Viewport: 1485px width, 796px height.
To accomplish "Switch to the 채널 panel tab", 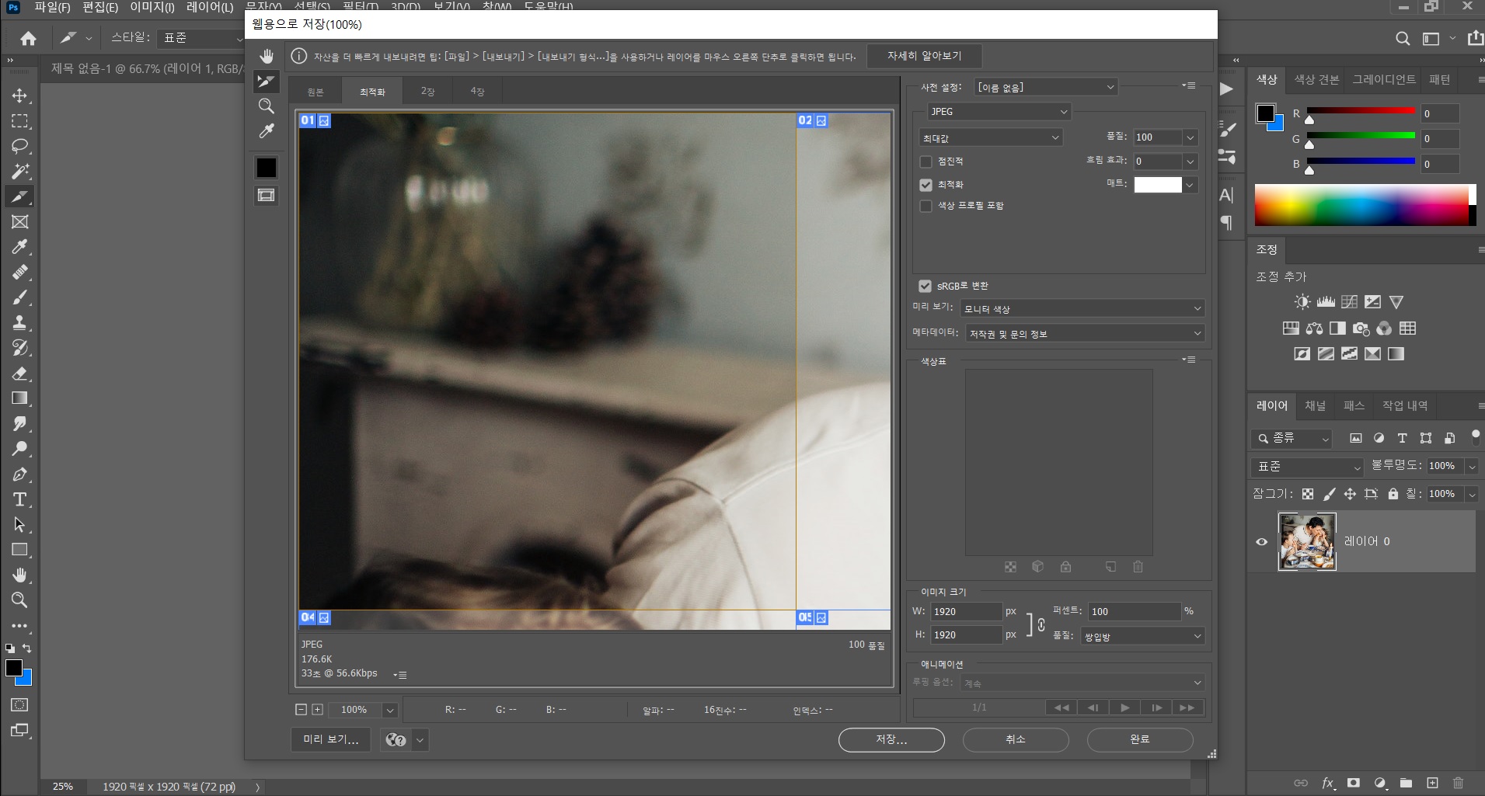I will click(1315, 405).
